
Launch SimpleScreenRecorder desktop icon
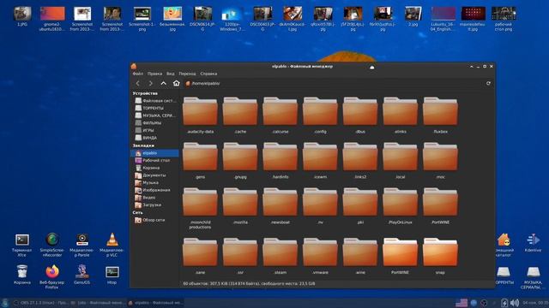51,245
